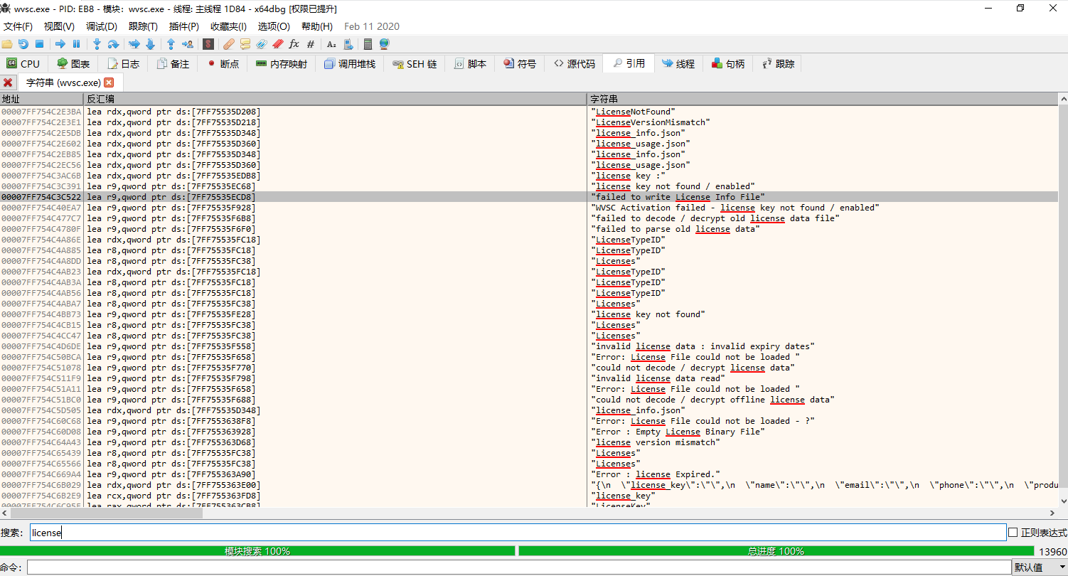Switch to the 源代码 tab
This screenshot has height=576, width=1068.
(575, 63)
